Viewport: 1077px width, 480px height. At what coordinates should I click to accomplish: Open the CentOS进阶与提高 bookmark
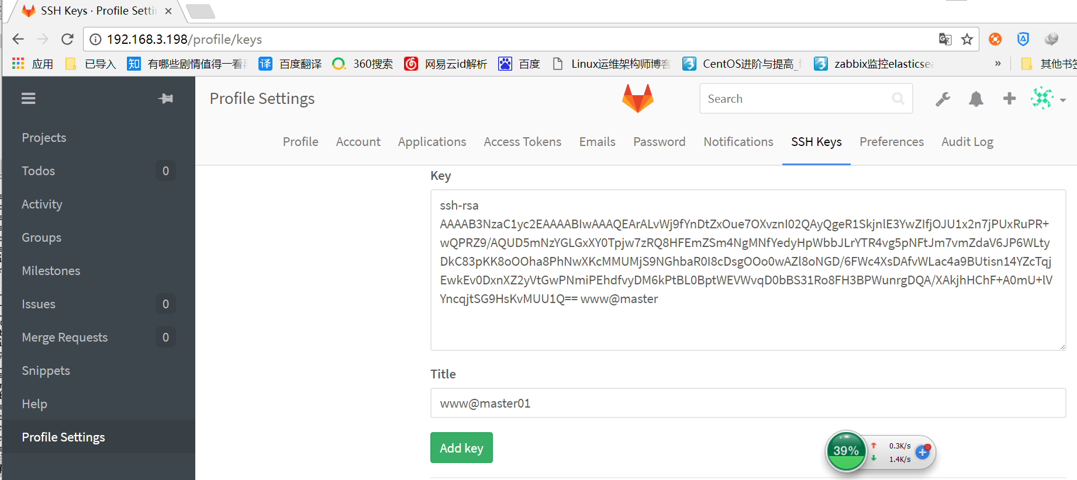[x=743, y=64]
